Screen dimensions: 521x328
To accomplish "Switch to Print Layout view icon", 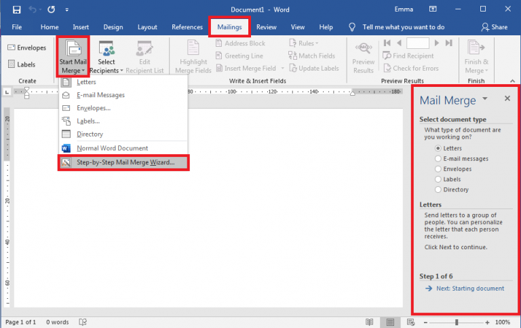I will (x=390, y=322).
